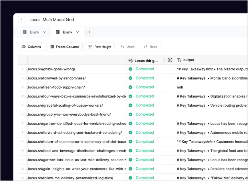248x181 pixels.
Task: Click the gartner-identified-locus URL cell
Action: click(x=77, y=124)
